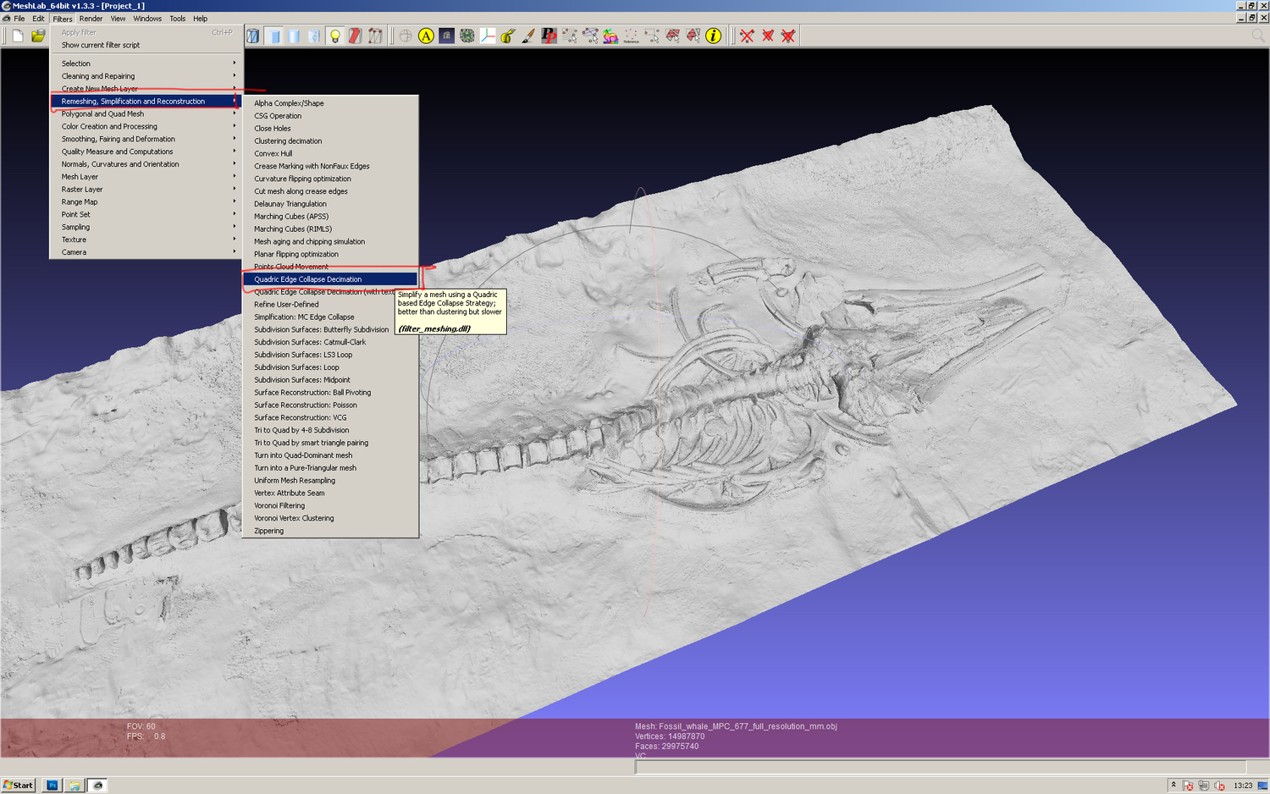
Task: Delete selected vertices icon
Action: click(x=747, y=36)
